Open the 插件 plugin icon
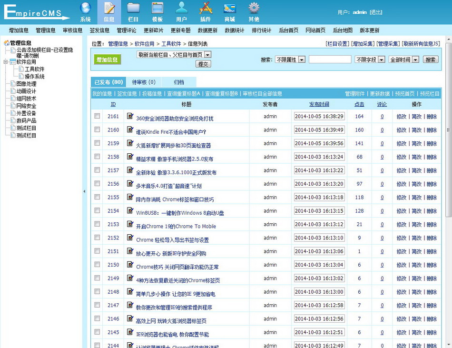 tap(206, 11)
